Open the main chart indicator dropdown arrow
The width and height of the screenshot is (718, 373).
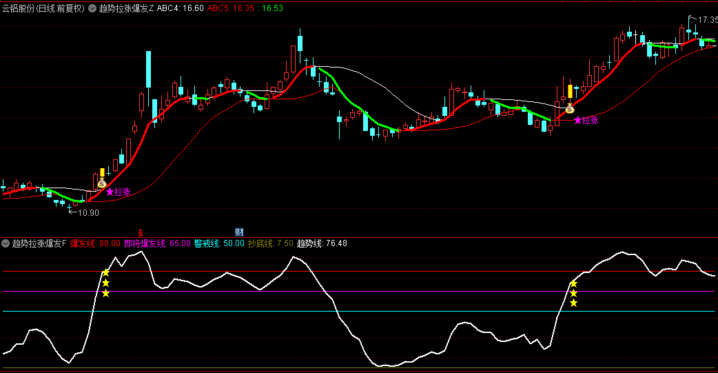[x=92, y=8]
